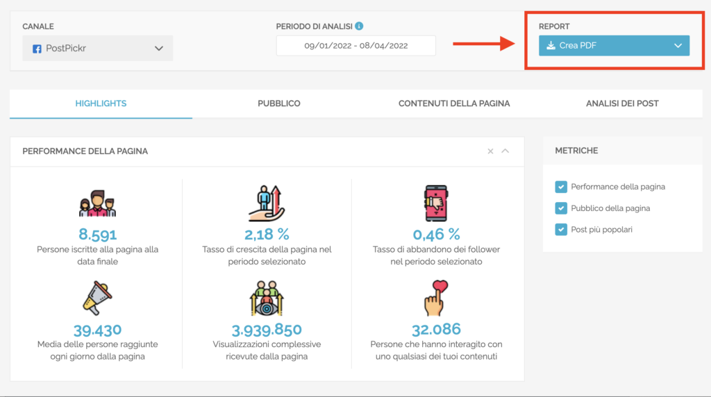The image size is (711, 397).
Task: Open the analysis period date range field
Action: click(x=356, y=46)
